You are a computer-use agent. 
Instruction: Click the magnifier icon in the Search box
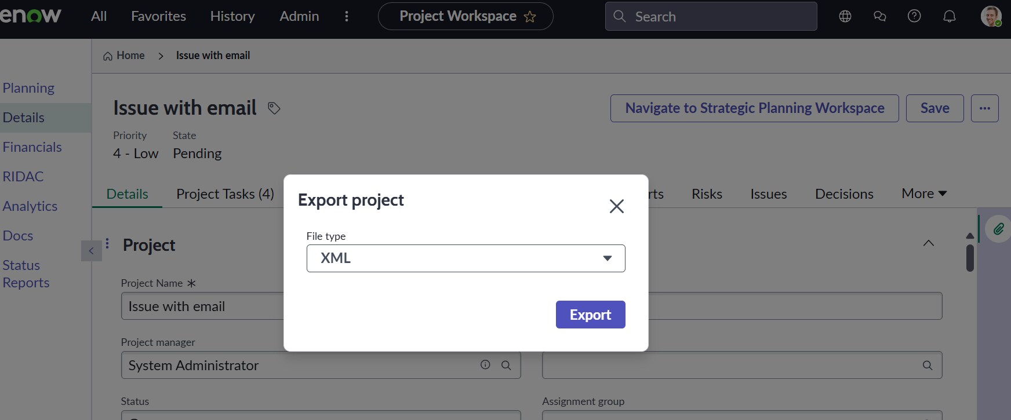pos(620,16)
